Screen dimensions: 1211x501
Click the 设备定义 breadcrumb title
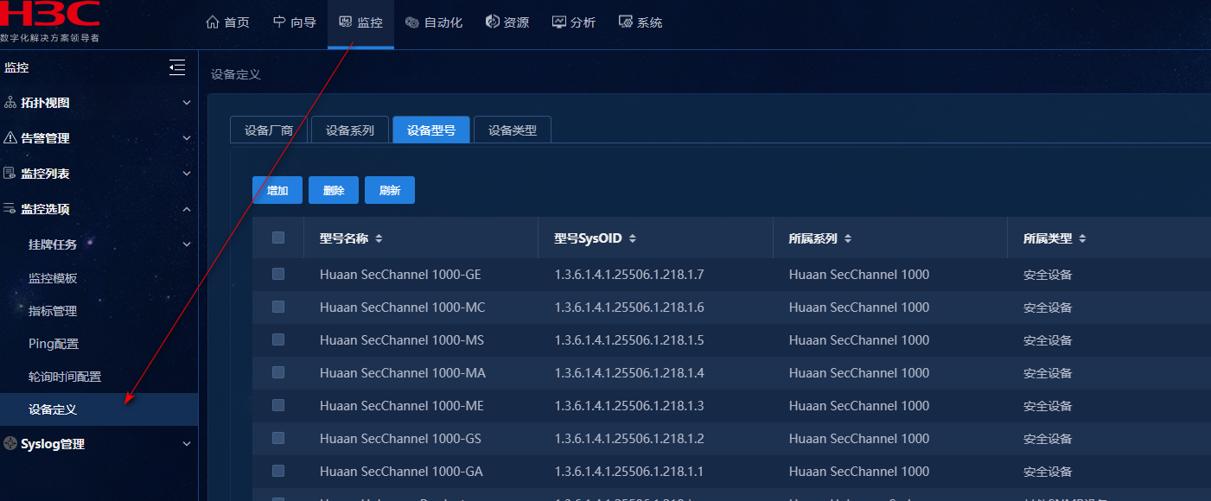click(x=236, y=74)
